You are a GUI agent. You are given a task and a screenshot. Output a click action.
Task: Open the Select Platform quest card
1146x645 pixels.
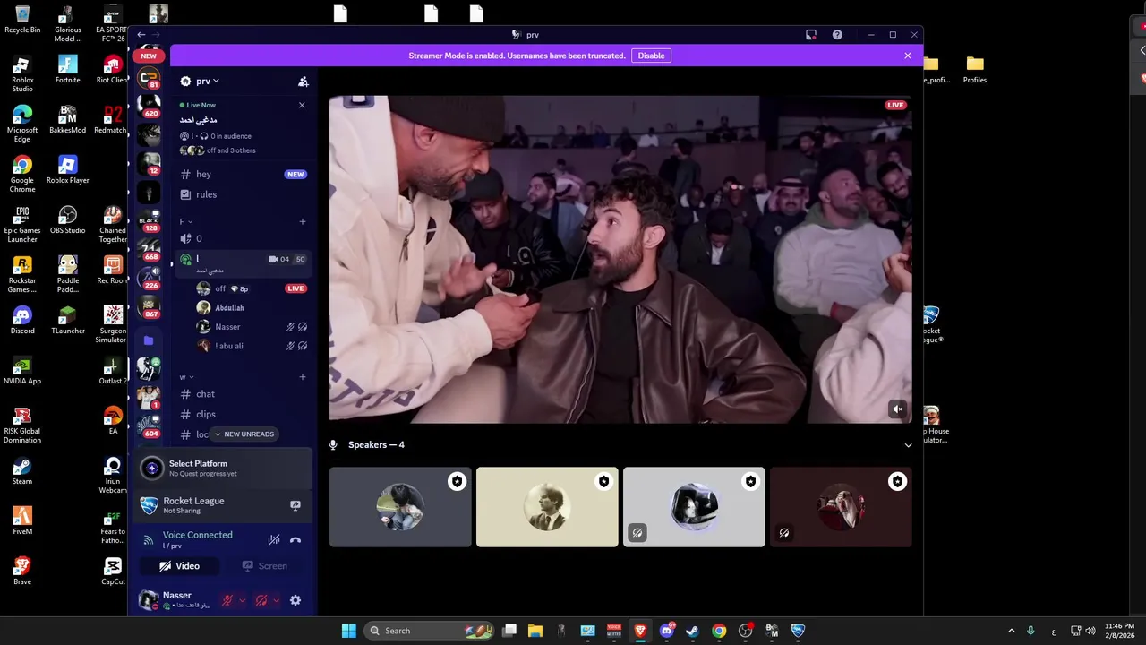click(225, 468)
